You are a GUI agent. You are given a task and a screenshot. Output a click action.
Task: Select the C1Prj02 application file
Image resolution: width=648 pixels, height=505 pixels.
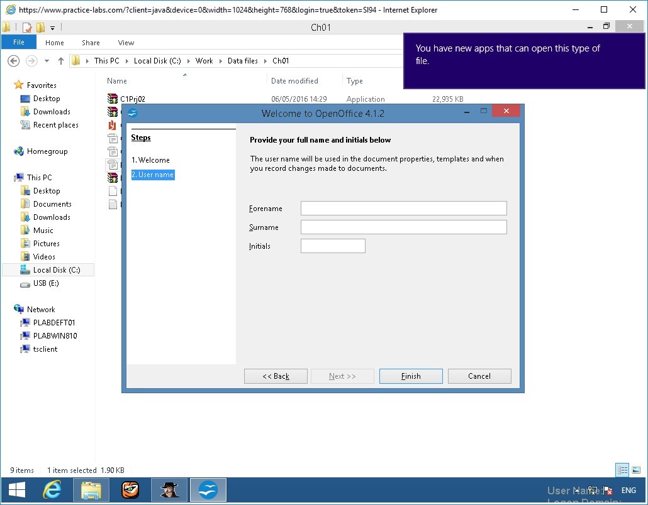[133, 99]
